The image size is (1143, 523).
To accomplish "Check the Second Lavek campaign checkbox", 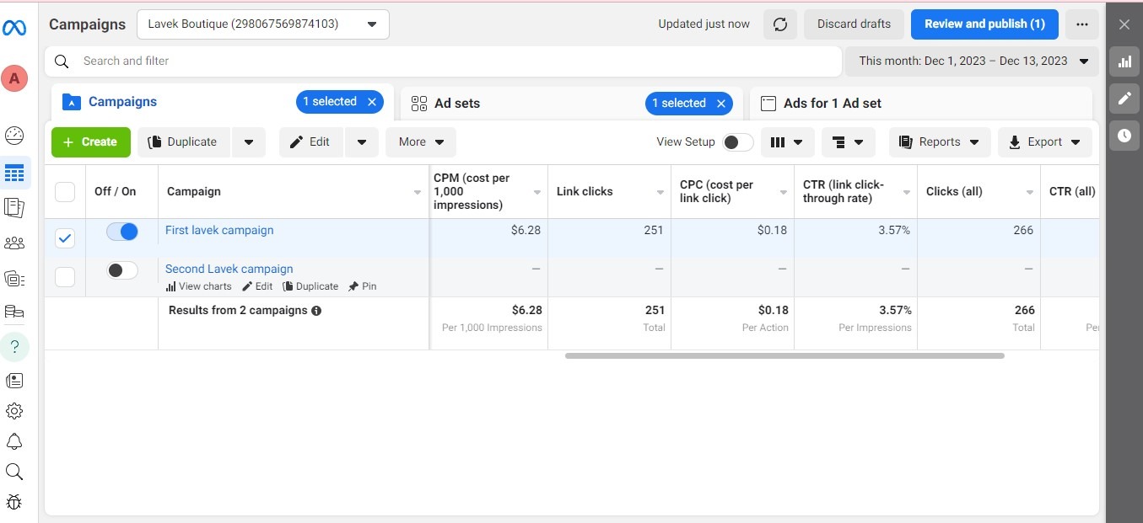I will (x=65, y=276).
